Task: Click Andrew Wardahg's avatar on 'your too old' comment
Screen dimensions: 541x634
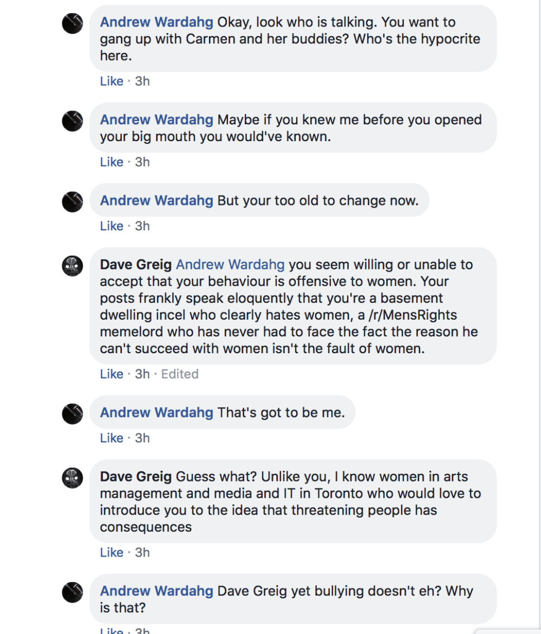Action: tap(72, 202)
